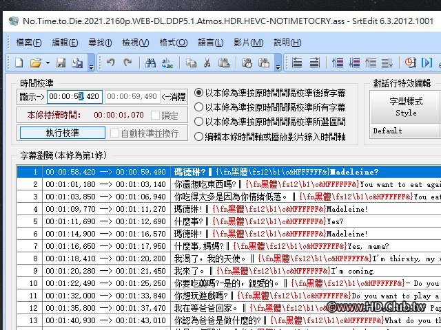Open the 語言(L) menu
The height and width of the screenshot is (330, 441).
(211, 43)
